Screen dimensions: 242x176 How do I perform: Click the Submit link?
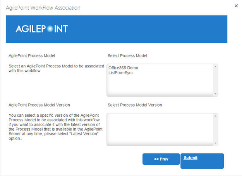(191, 158)
